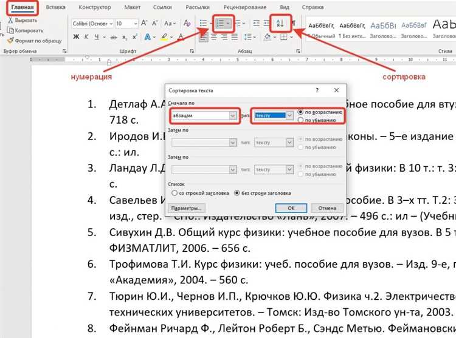Decrease paragraph indent

[x=256, y=23]
